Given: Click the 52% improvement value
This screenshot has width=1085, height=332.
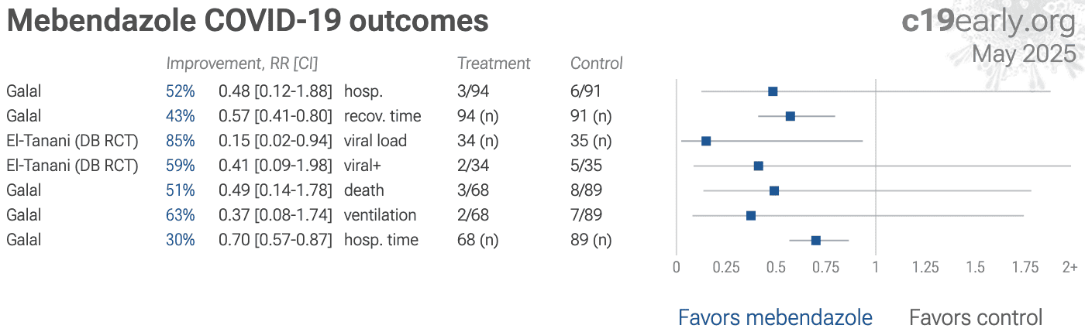Looking at the screenshot, I should point(180,91).
